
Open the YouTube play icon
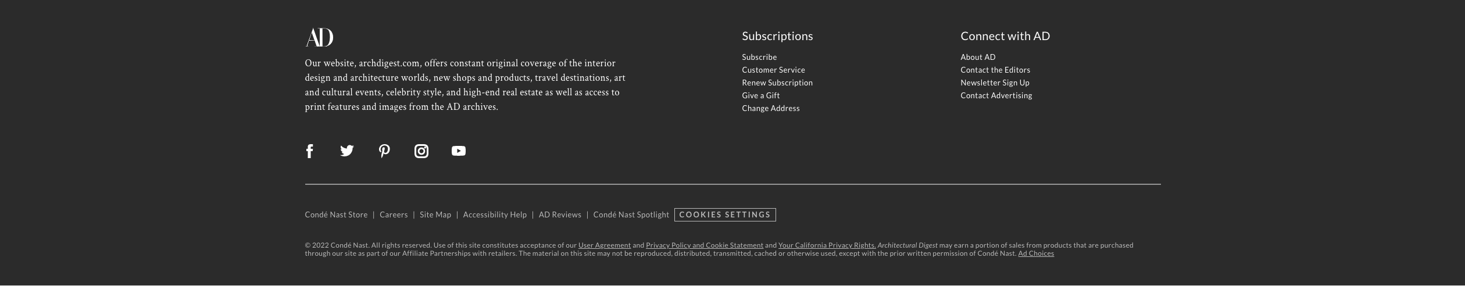(459, 151)
